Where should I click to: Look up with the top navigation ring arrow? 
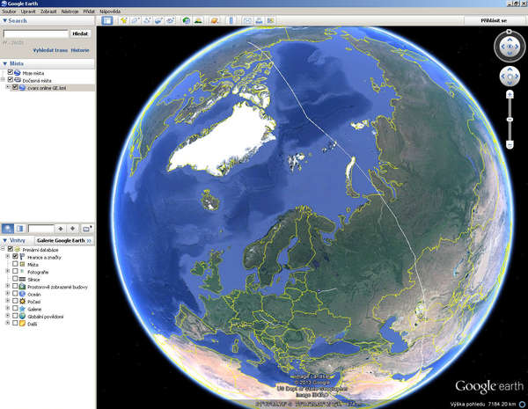click(x=510, y=40)
